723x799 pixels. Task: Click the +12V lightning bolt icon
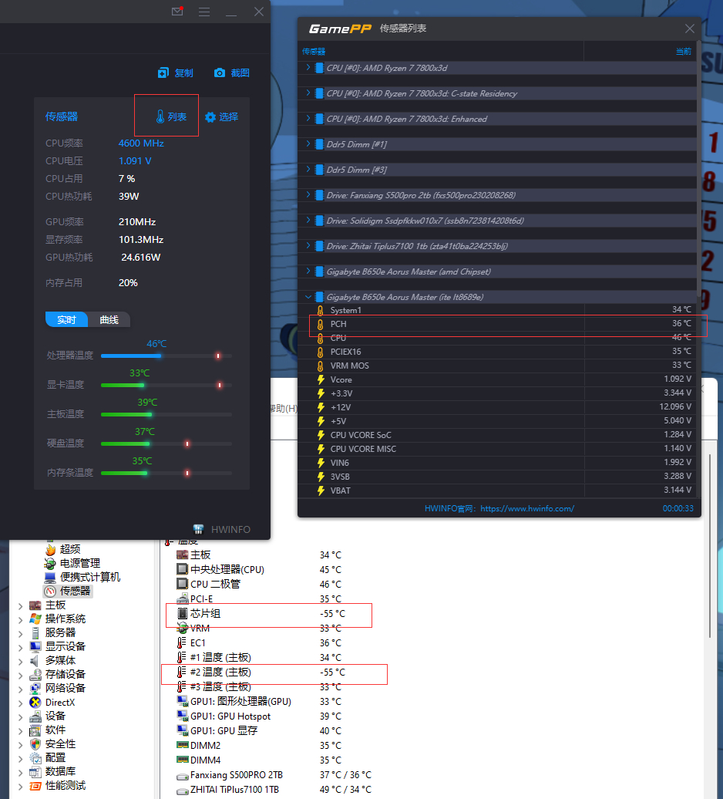[x=321, y=407]
